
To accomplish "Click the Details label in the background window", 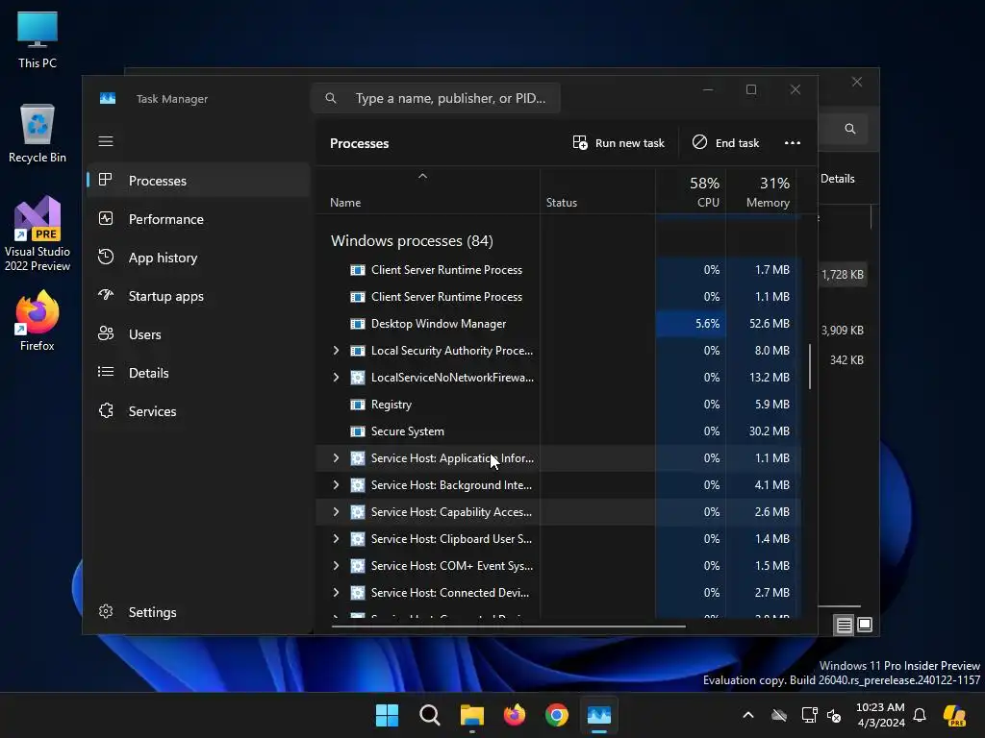I will [838, 179].
